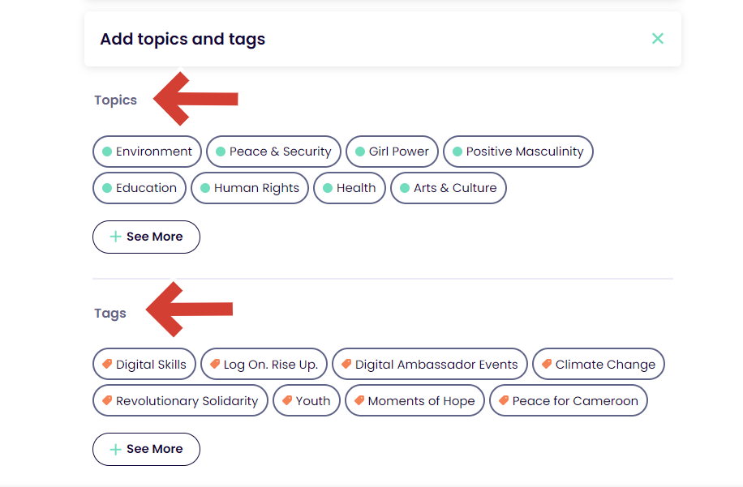
Task: Close the Add topics and tags panel
Action: tap(658, 39)
